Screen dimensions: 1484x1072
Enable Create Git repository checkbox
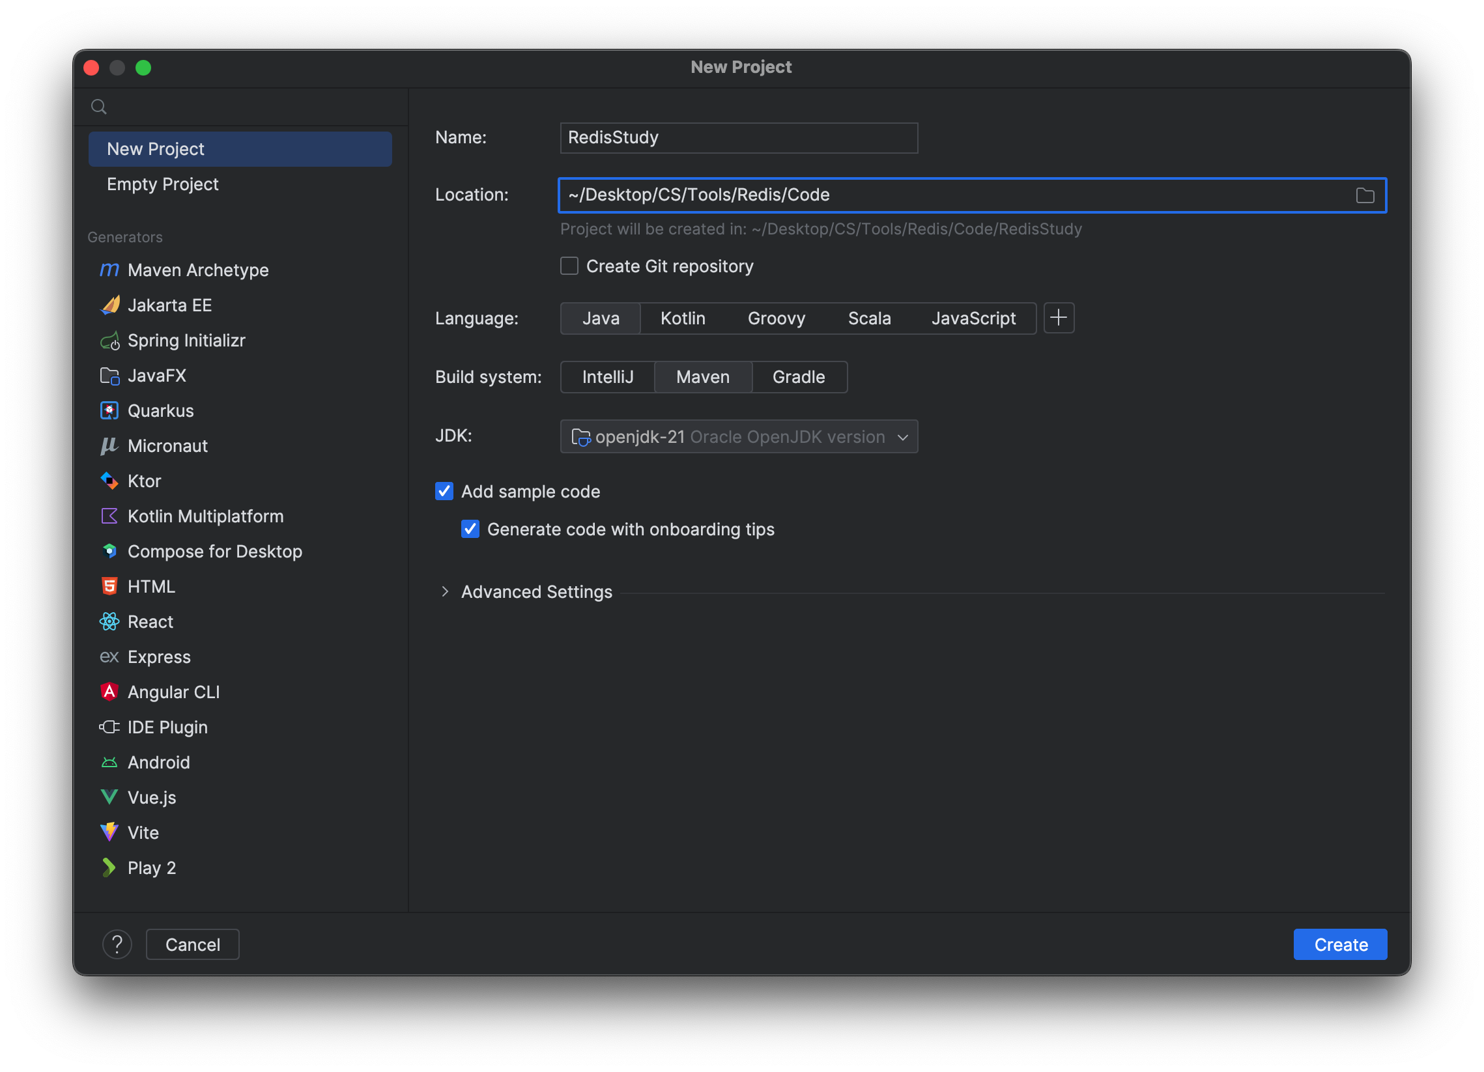tap(569, 266)
